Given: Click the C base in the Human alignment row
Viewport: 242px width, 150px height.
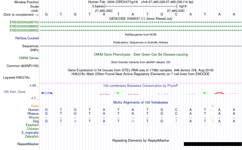Looking at the screenshot, I should coord(176,110).
